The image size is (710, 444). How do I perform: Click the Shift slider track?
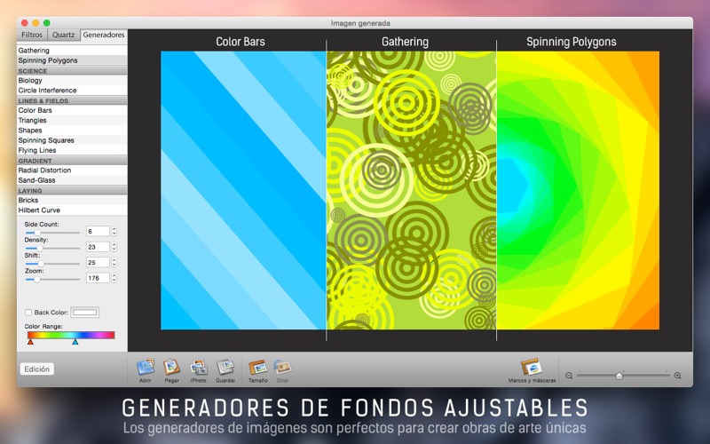[52, 263]
